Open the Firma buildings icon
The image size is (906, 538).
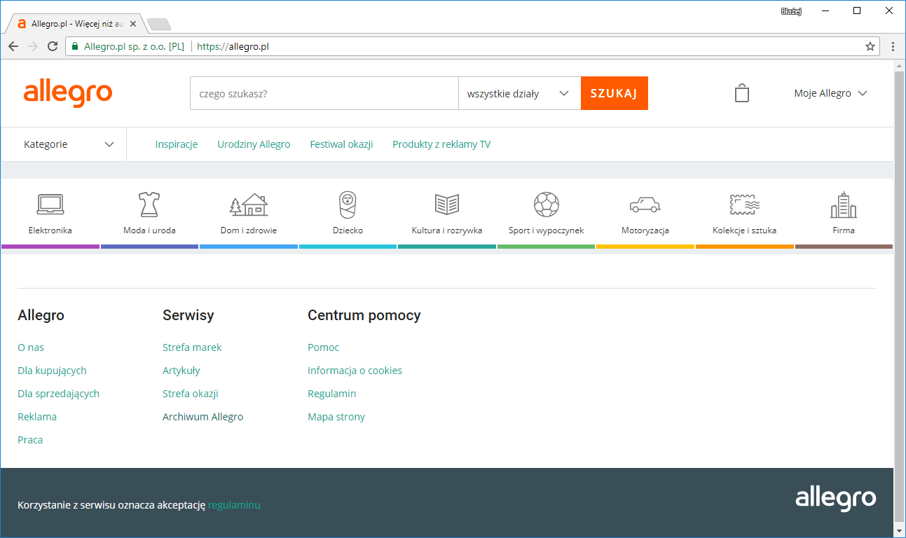(x=844, y=205)
